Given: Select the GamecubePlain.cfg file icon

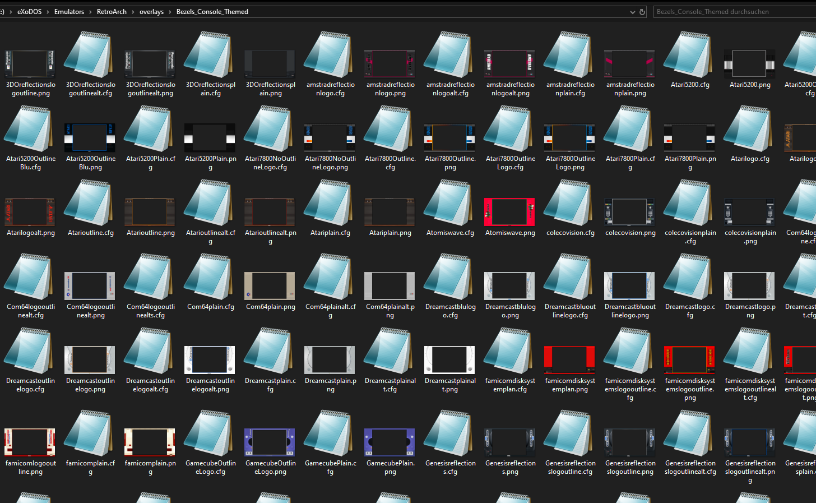Looking at the screenshot, I should pos(330,434).
